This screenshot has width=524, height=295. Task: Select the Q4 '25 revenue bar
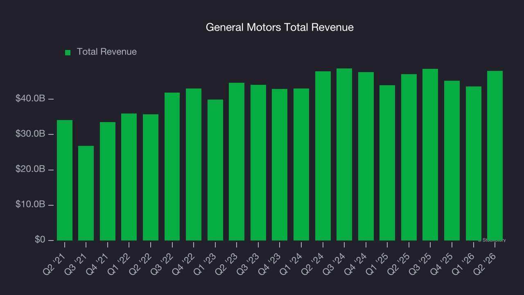point(452,161)
